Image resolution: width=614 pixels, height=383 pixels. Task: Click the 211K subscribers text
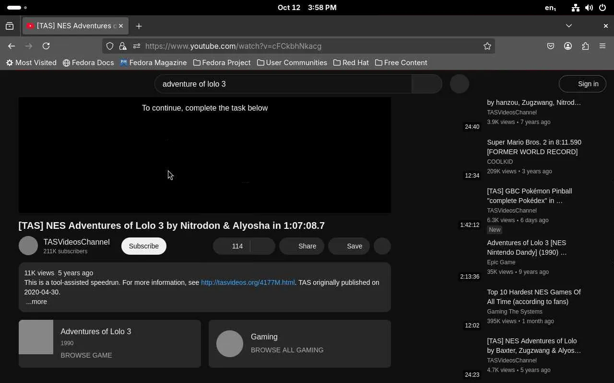[65, 251]
